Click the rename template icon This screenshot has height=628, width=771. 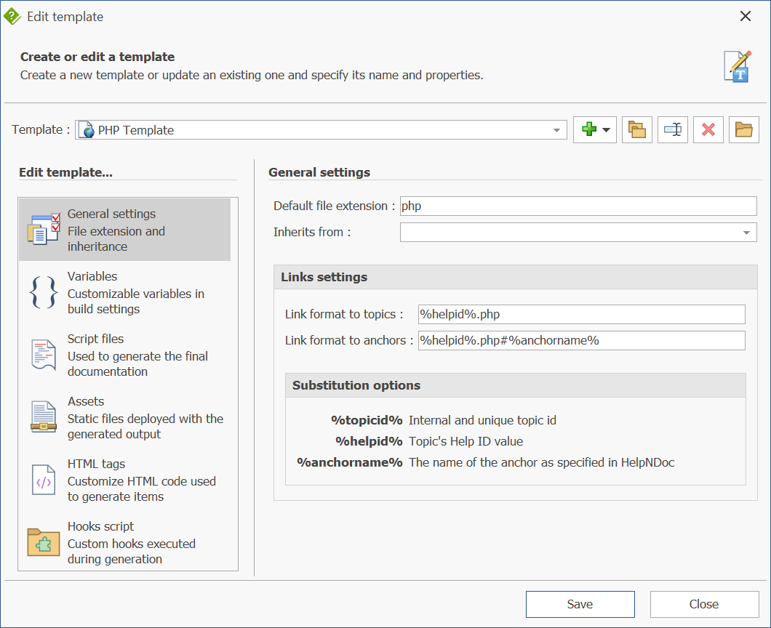(673, 130)
